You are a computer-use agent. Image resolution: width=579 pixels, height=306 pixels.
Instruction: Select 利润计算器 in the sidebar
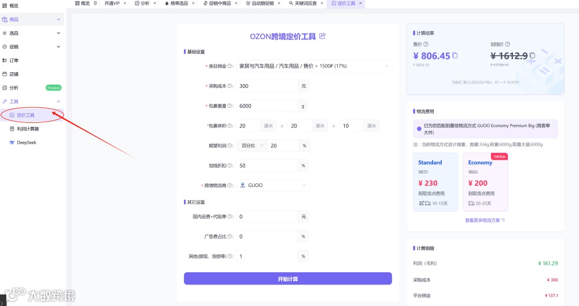(x=32, y=129)
